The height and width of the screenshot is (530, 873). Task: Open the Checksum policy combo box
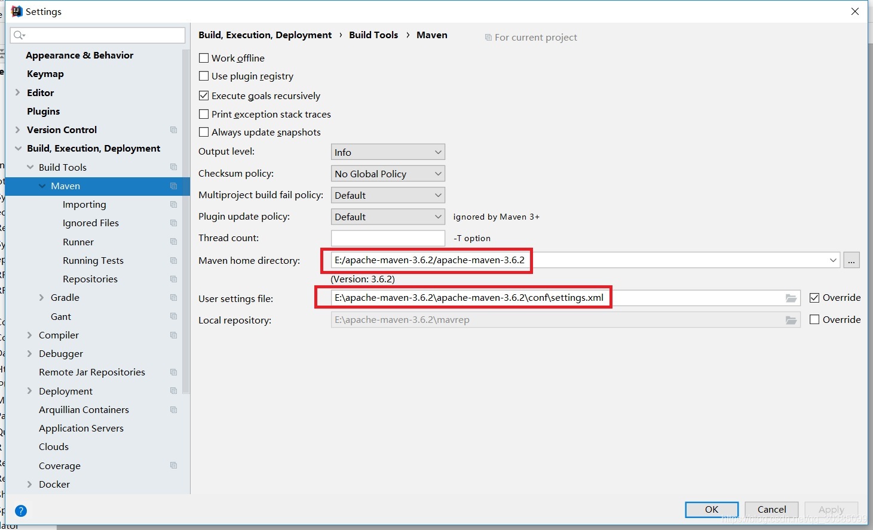(x=388, y=174)
